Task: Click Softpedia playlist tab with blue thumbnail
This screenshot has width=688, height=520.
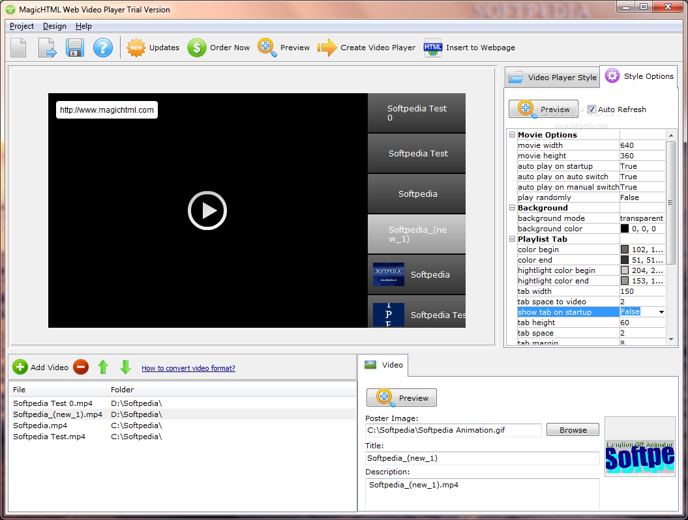Action: click(x=417, y=274)
